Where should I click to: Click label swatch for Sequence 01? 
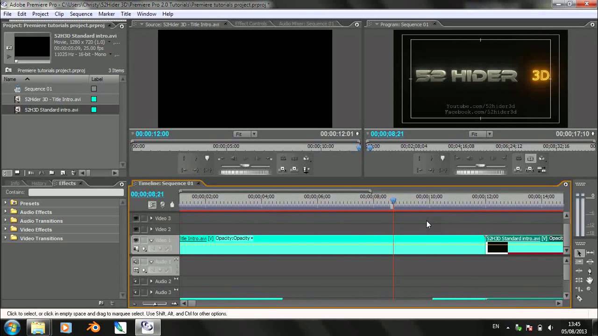[94, 89]
